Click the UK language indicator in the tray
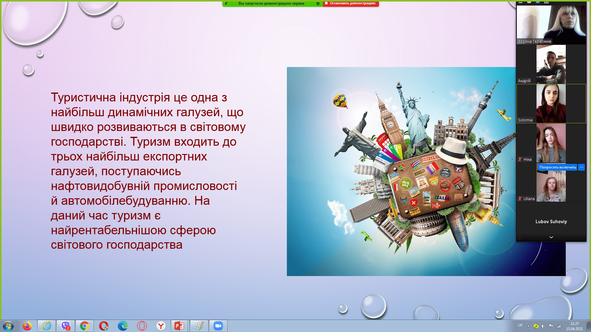 pos(520,325)
